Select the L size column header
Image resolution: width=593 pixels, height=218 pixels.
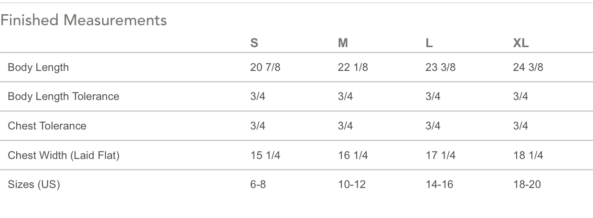[x=429, y=43]
